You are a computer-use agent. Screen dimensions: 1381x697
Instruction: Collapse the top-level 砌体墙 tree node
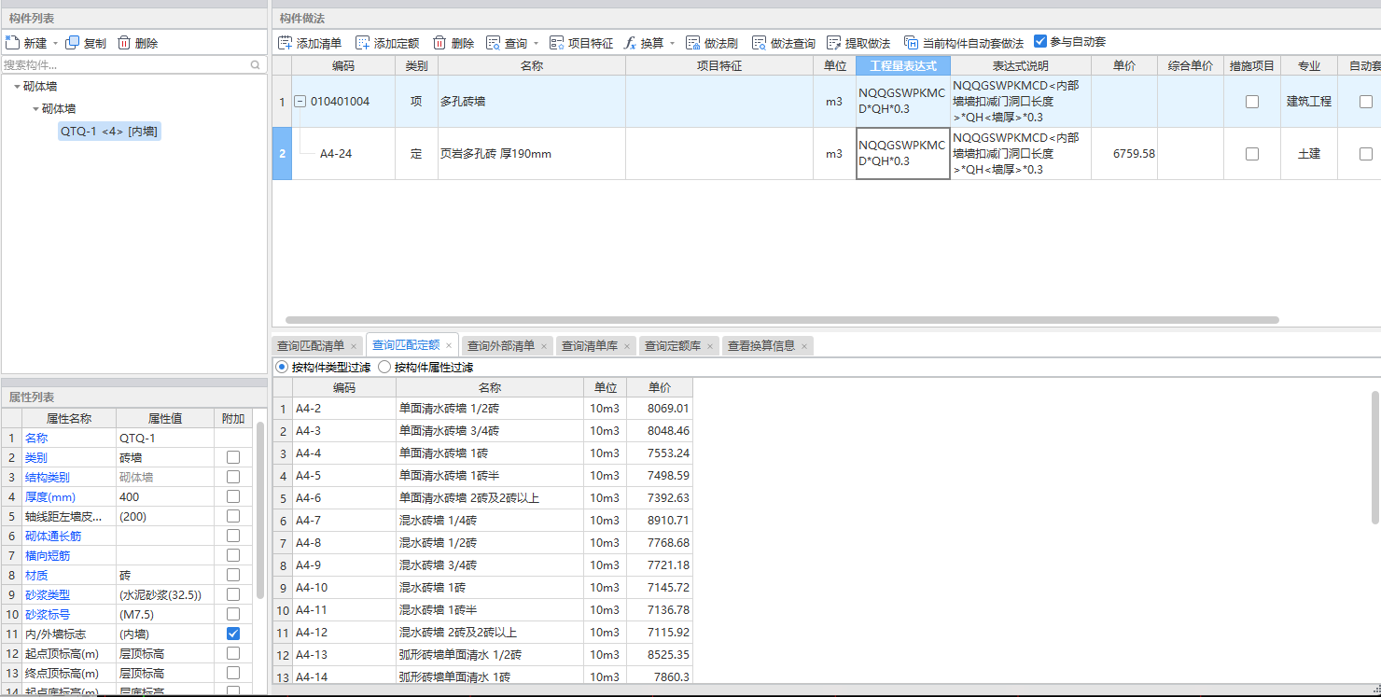click(17, 86)
